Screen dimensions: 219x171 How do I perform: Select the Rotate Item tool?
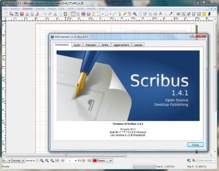pyautogui.click(x=129, y=14)
